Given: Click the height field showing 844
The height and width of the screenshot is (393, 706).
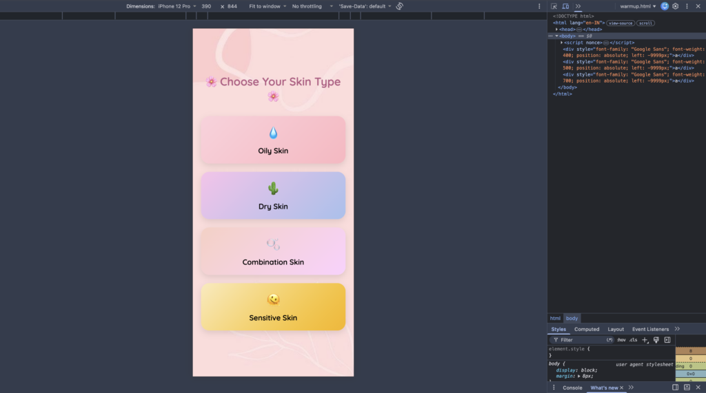Looking at the screenshot, I should 232,6.
